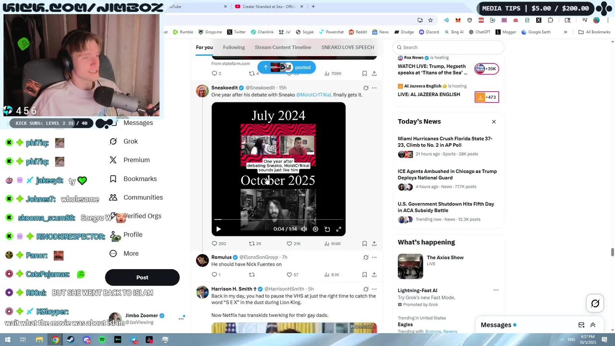Switch to the Following tab
The image size is (615, 346).
coord(234,47)
